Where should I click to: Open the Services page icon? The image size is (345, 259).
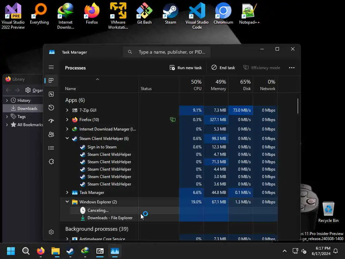[x=51, y=162]
